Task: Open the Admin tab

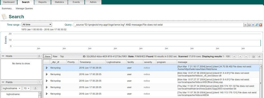Action: pos(93,2)
